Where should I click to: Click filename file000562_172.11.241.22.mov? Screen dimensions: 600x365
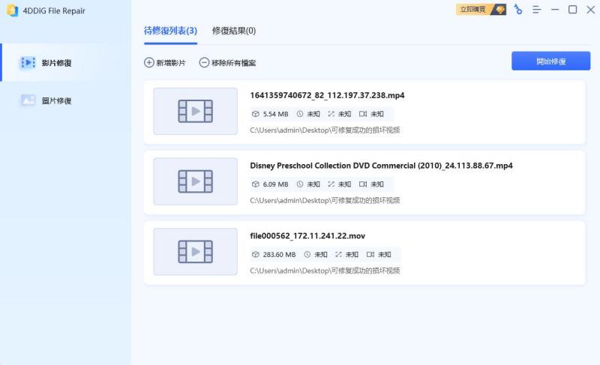point(307,236)
